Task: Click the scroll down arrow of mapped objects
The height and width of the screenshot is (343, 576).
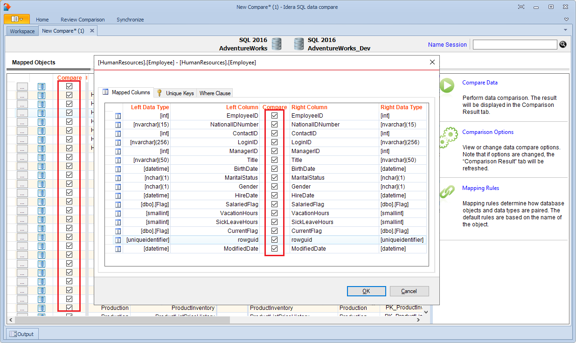Action: tap(425, 312)
